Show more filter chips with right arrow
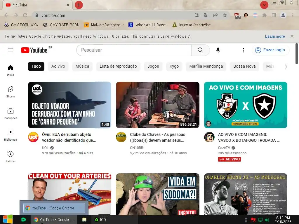Image resolution: width=299 pixels, height=224 pixels. click(x=286, y=66)
